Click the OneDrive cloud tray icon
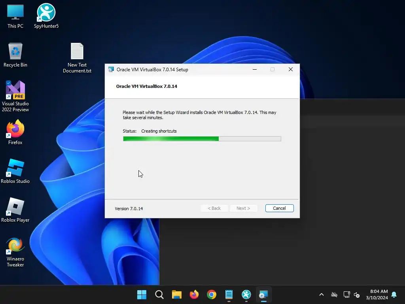Viewport: 405px width, 304px height. coord(334,294)
